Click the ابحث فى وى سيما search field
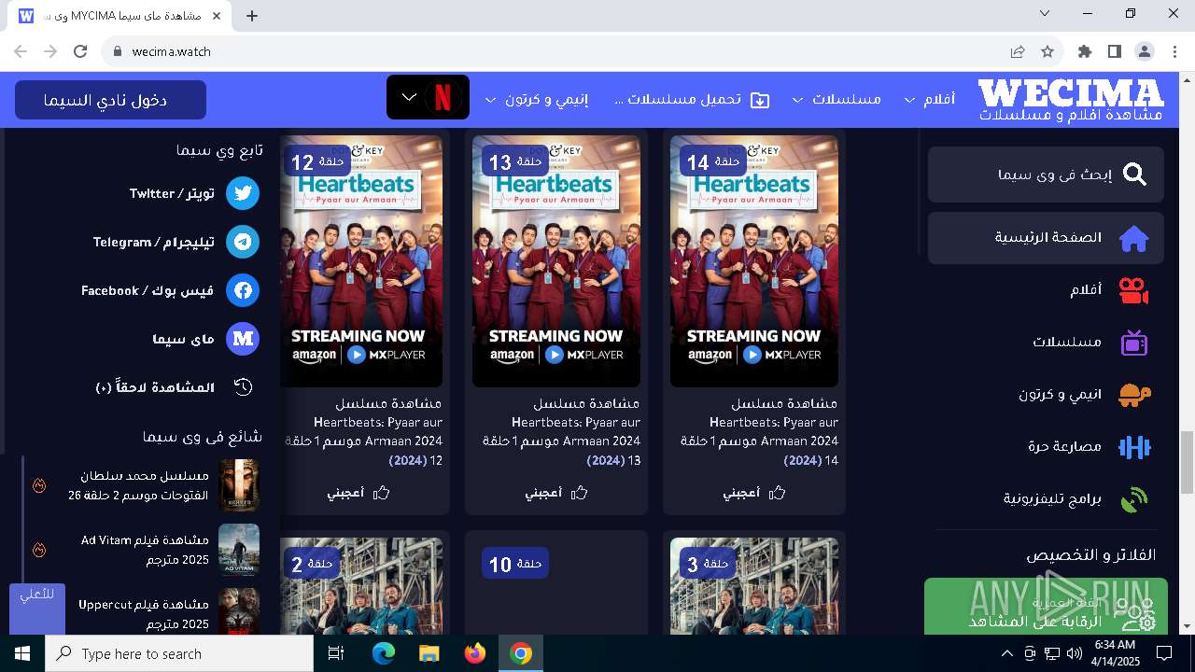This screenshot has height=672, width=1195. coord(1046,175)
